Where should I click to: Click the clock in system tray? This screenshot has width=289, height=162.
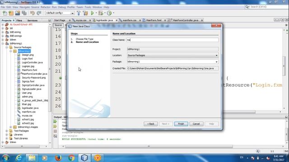click(279, 158)
